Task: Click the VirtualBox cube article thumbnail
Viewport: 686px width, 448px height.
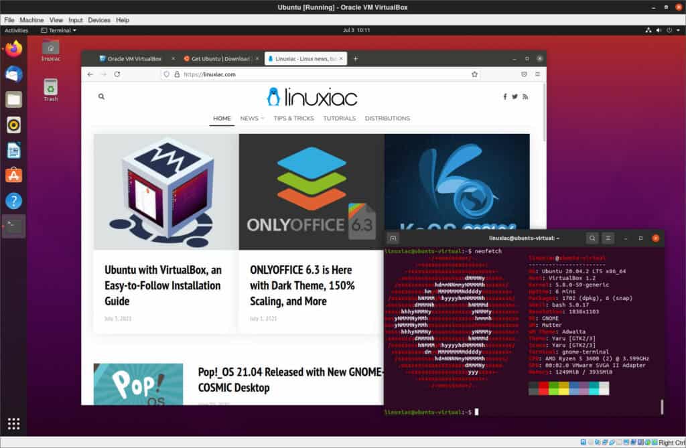Action: pyautogui.click(x=166, y=192)
